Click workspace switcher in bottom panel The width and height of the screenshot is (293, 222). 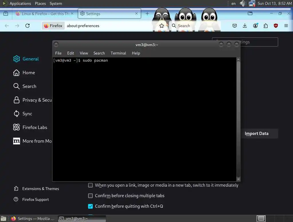click(261, 219)
